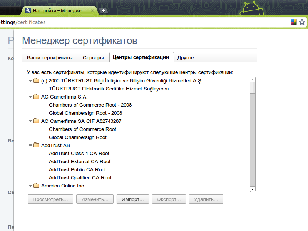
Task: Close the Настройки tab
Action: (x=92, y=11)
